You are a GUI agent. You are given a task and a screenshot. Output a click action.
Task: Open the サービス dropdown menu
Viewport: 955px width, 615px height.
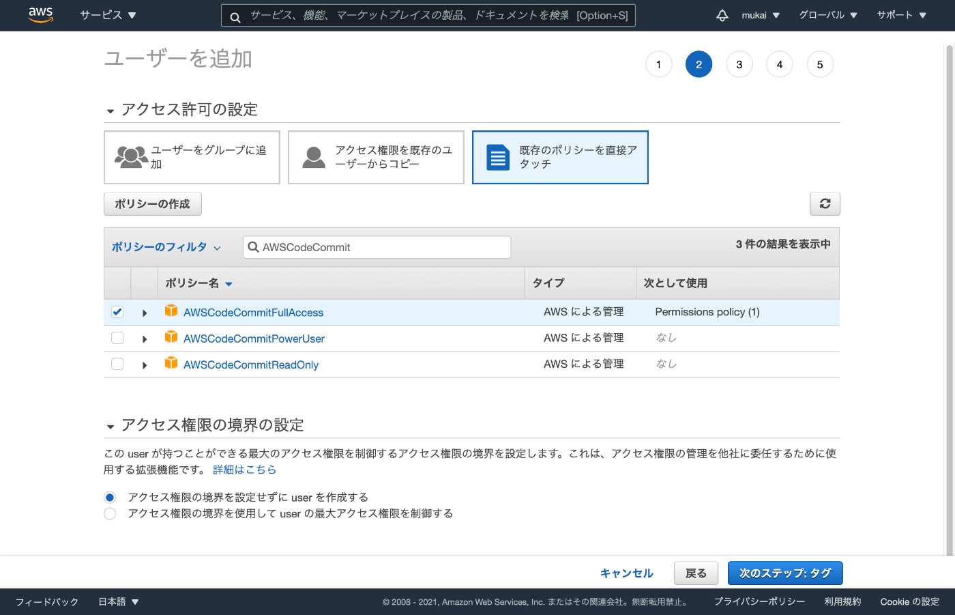108,15
